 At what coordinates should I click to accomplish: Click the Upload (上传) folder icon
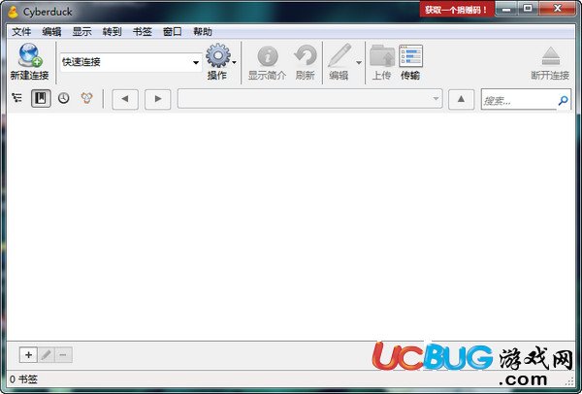(x=382, y=56)
